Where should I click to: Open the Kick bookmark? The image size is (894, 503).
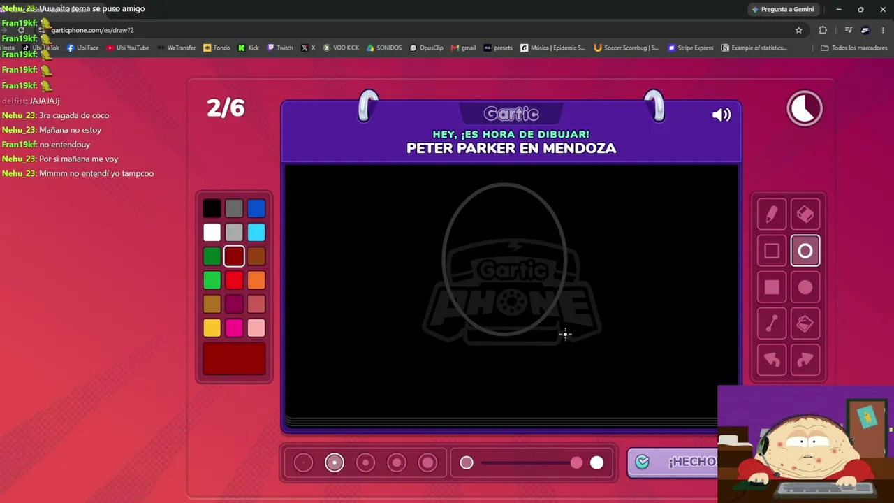[249, 48]
